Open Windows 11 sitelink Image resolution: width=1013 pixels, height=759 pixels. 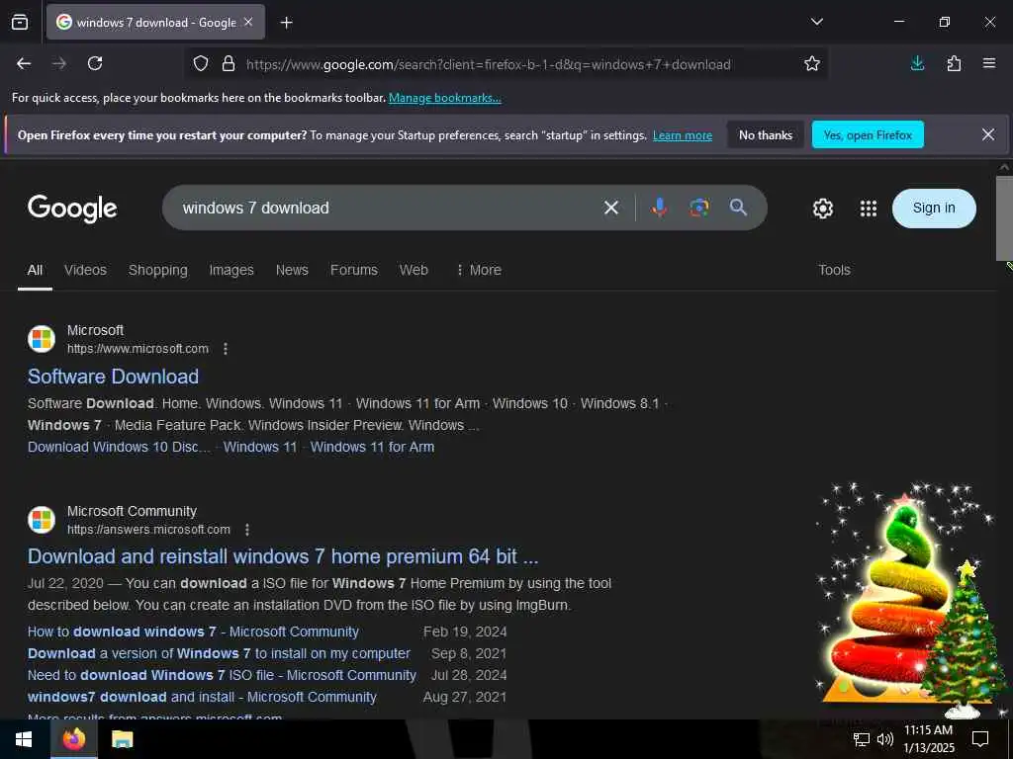click(260, 447)
